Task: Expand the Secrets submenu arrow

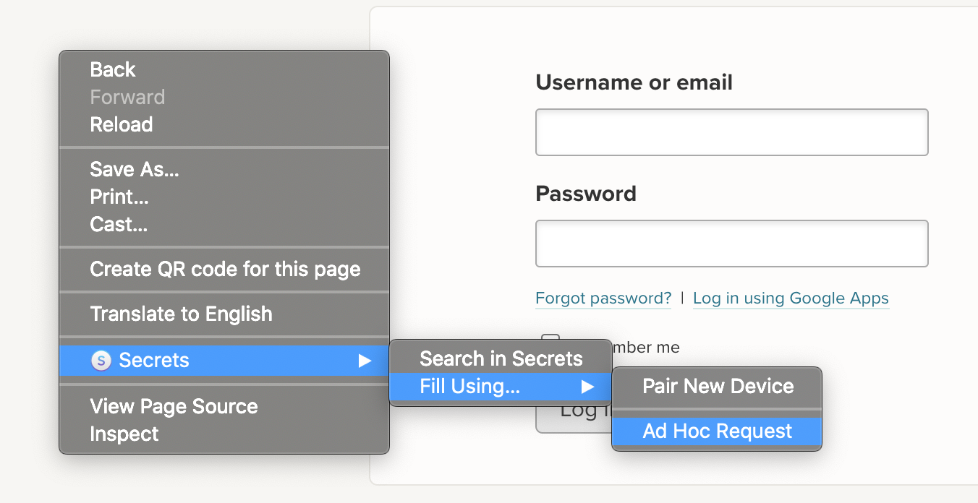Action: (365, 360)
